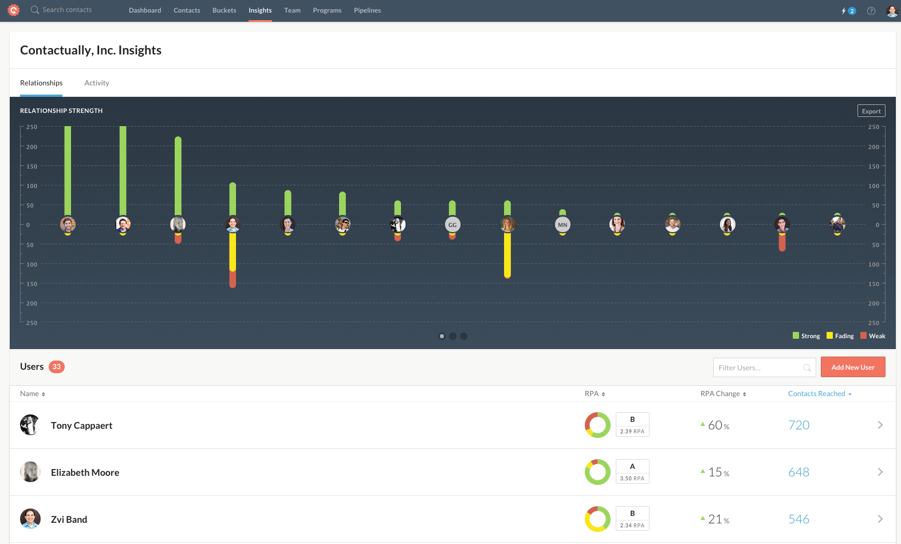
Task: Switch to the Activity tab
Action: point(97,83)
